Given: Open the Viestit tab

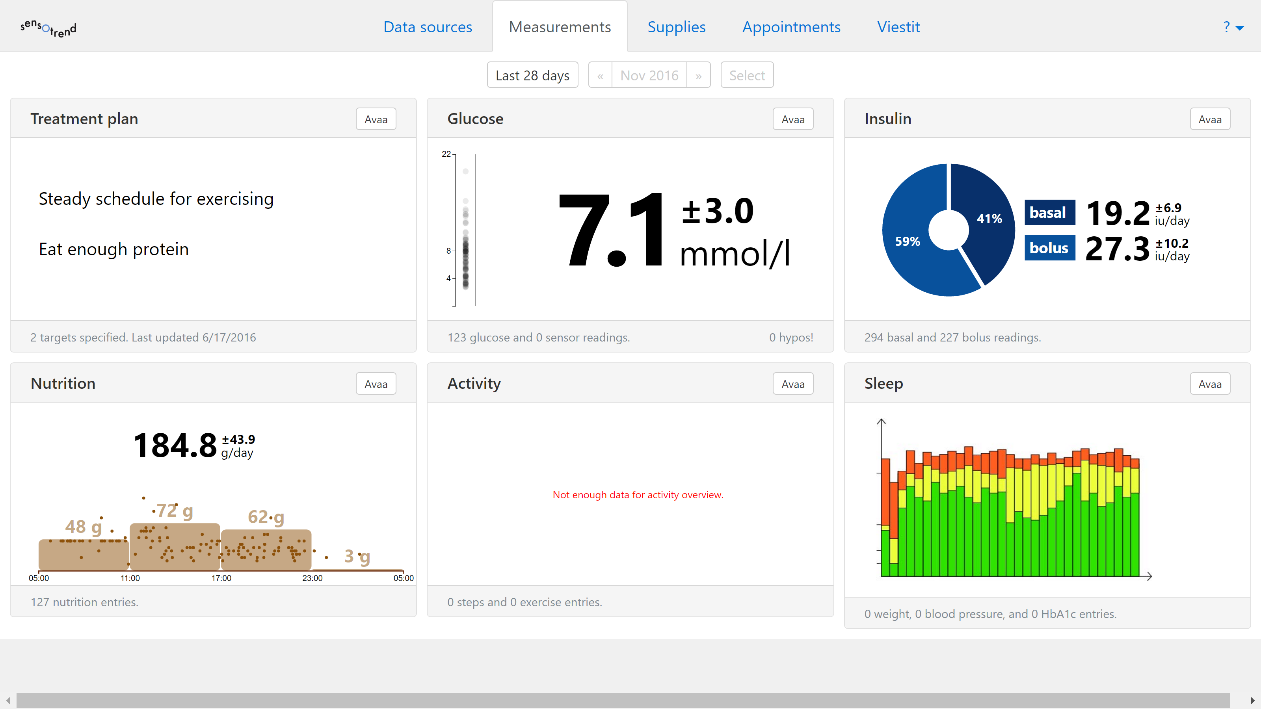Looking at the screenshot, I should coord(898,27).
